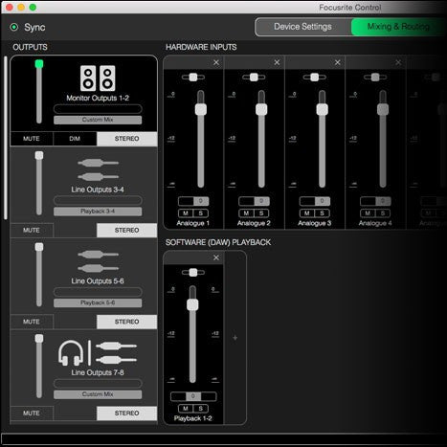
Task: Solo Analogue 3 with its S button
Action: (x=322, y=213)
